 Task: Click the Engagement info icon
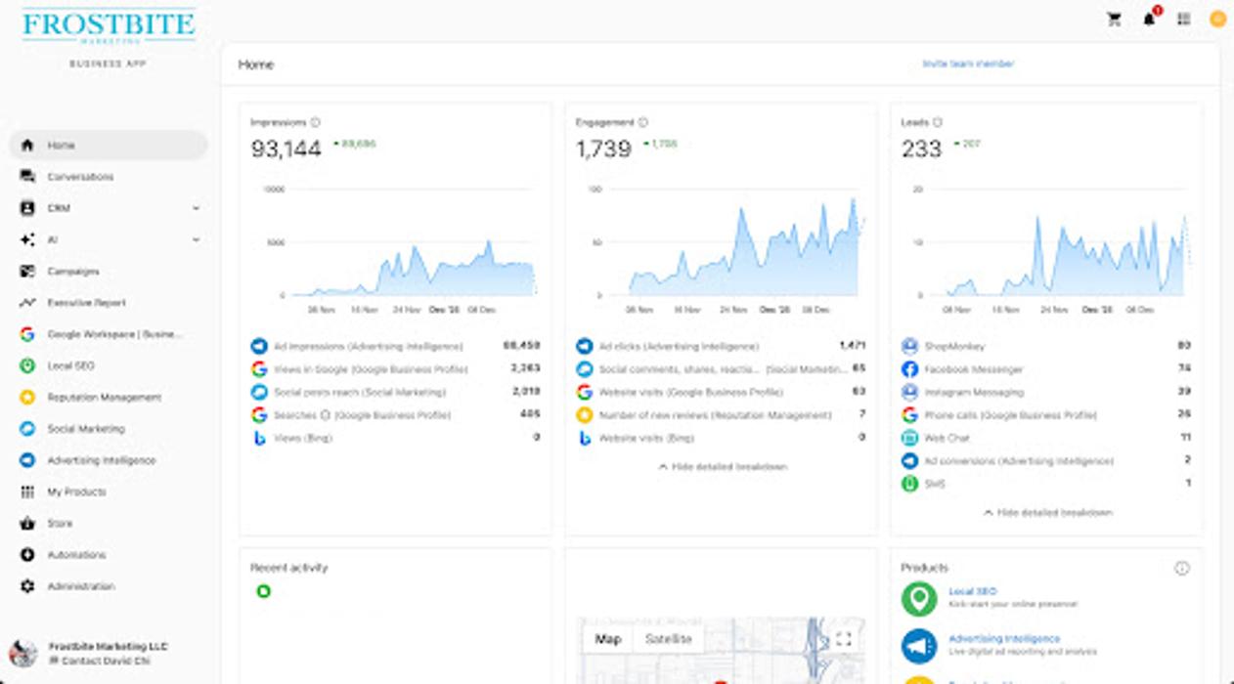pyautogui.click(x=642, y=123)
